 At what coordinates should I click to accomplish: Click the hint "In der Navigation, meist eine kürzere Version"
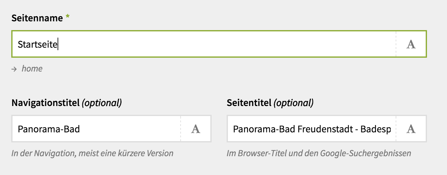coord(92,153)
